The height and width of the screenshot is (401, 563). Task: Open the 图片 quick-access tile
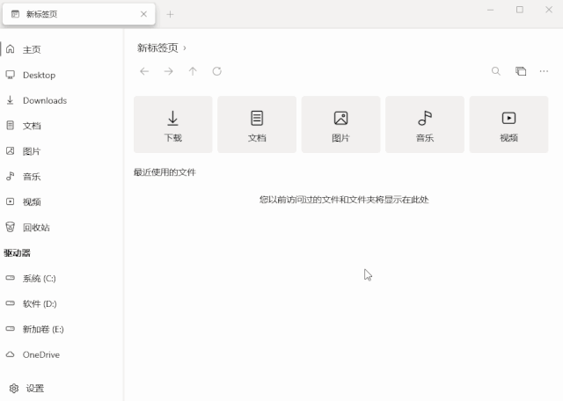(x=340, y=124)
